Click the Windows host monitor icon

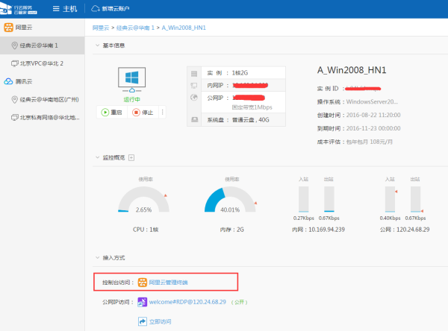tap(131, 80)
